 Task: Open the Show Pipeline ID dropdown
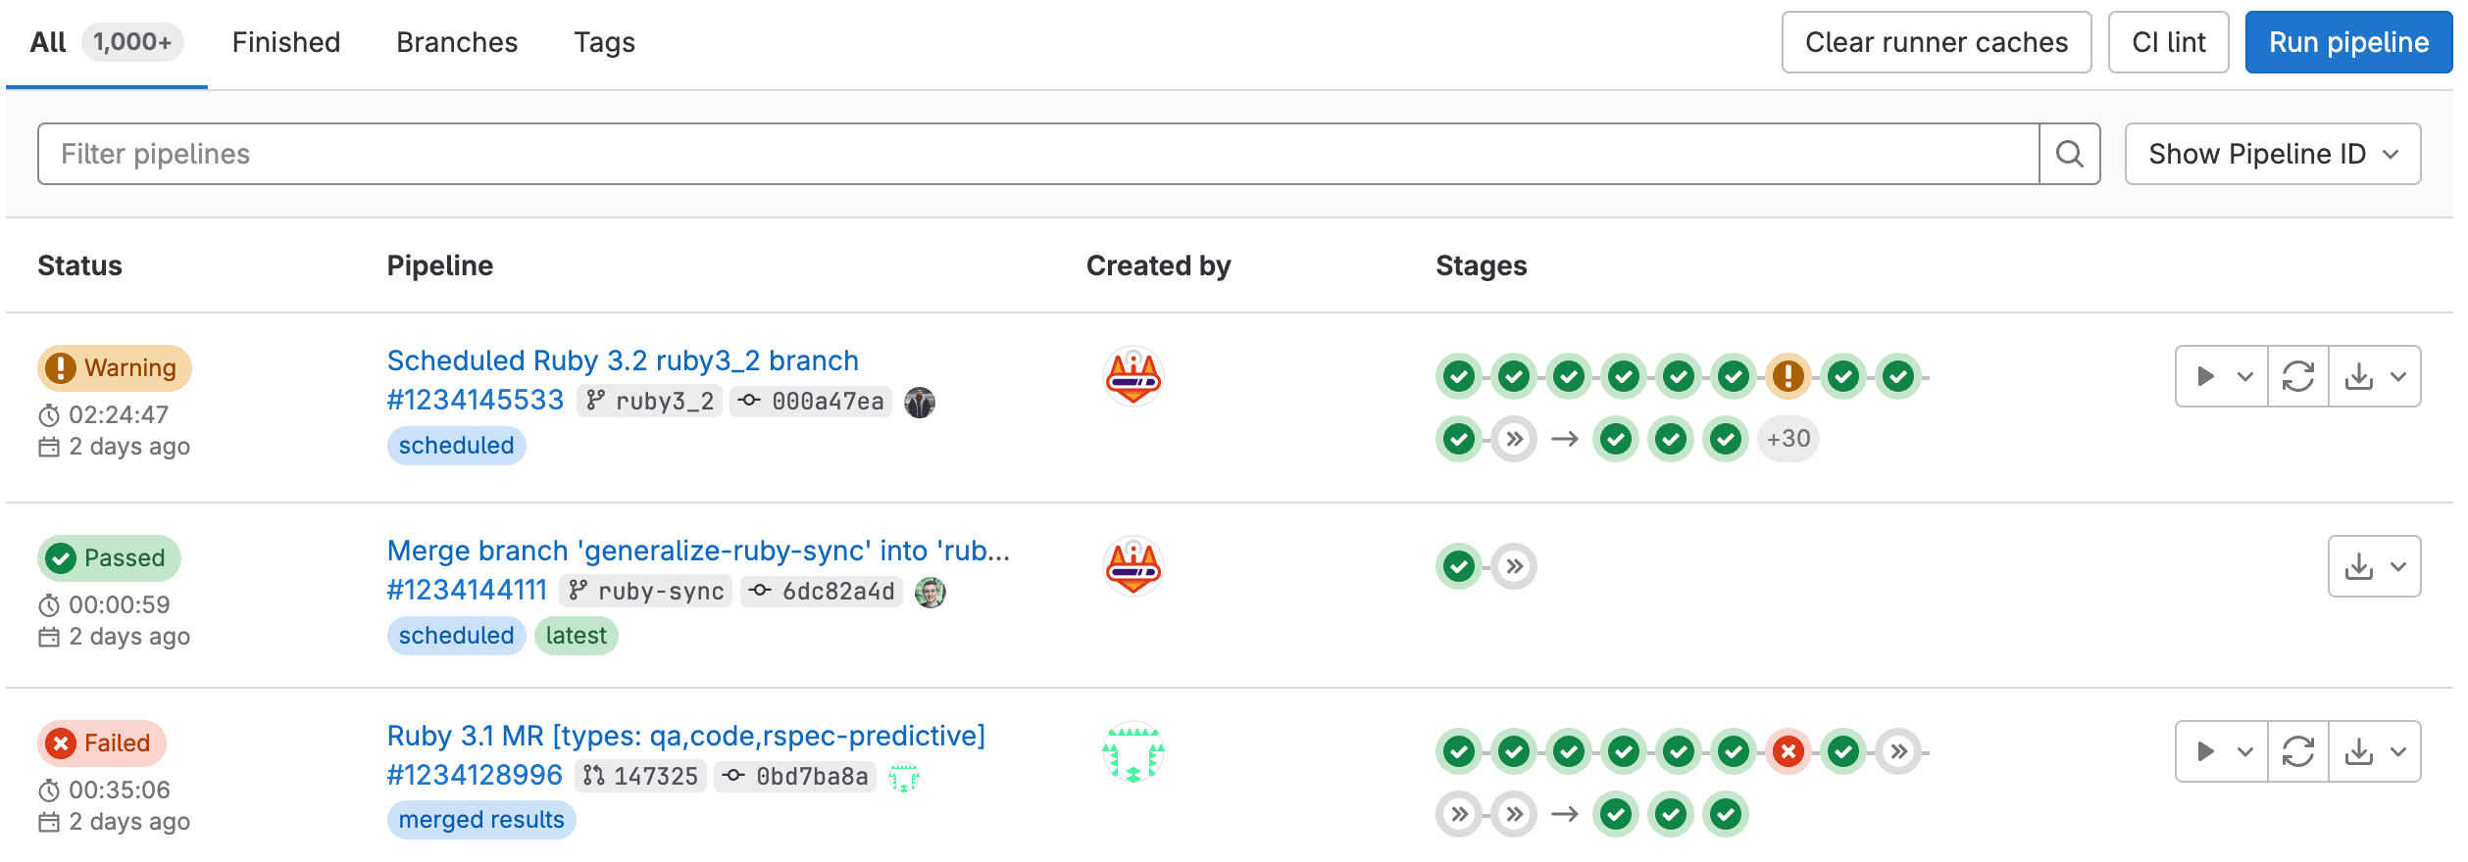tap(2272, 153)
